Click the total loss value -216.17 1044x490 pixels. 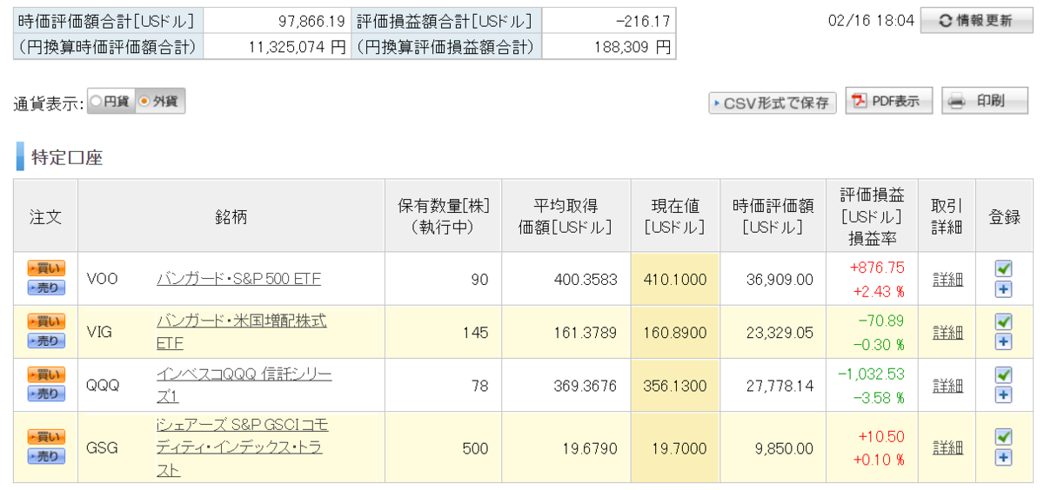(645, 21)
